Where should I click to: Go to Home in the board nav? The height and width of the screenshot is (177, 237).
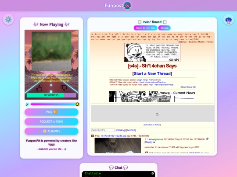(x=209, y=42)
